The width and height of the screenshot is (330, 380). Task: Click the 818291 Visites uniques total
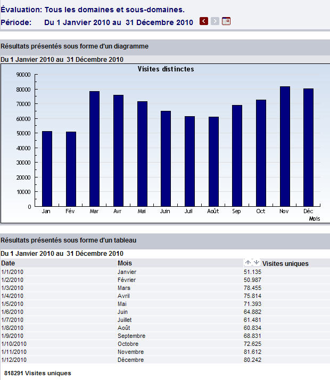(37, 373)
